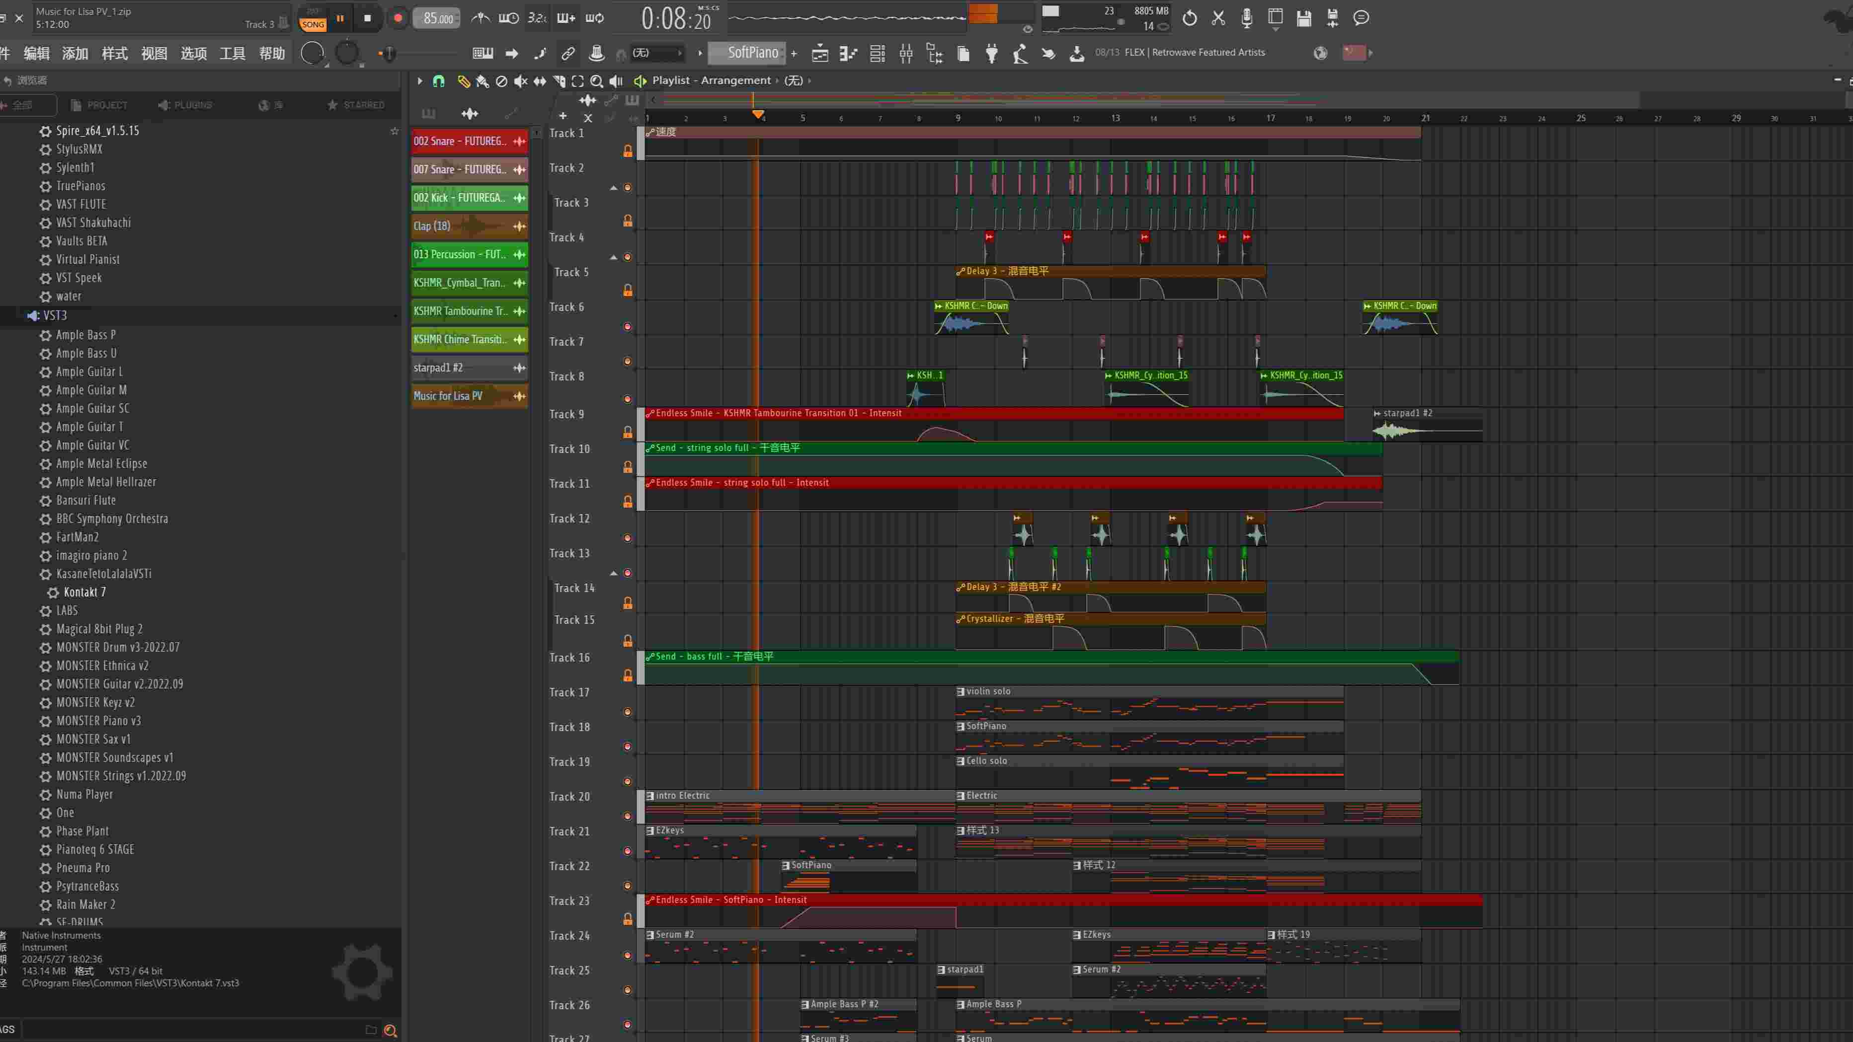This screenshot has height=1042, width=1853.
Task: Select the paint brush tool in playlist
Action: click(482, 81)
